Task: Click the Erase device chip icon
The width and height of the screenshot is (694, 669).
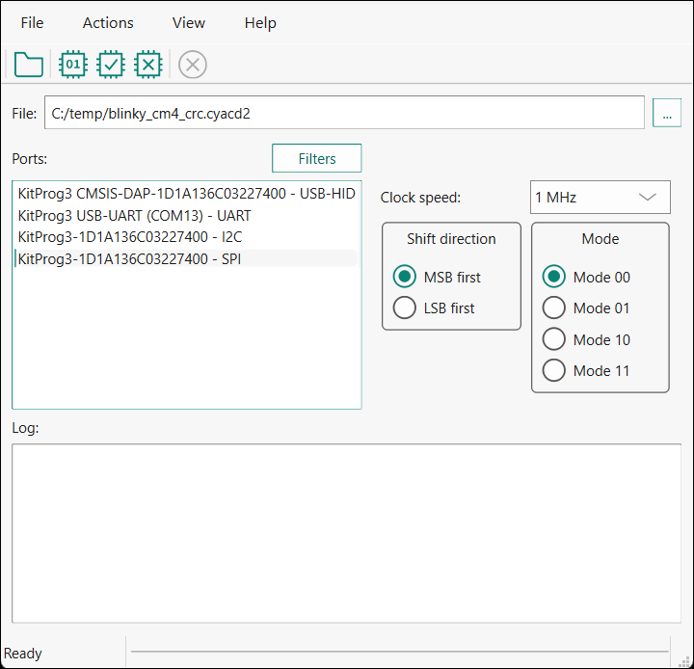Action: point(147,65)
